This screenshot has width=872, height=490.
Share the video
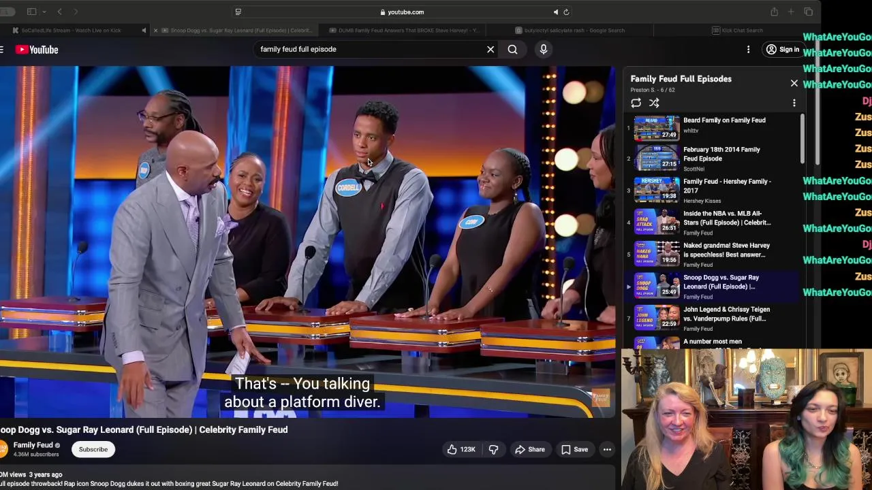[x=530, y=449]
